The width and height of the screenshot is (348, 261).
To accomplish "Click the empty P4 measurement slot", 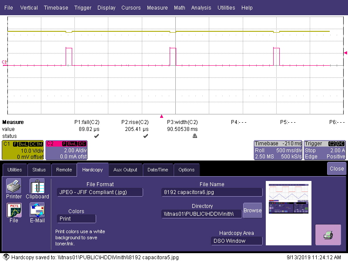I will [238, 122].
